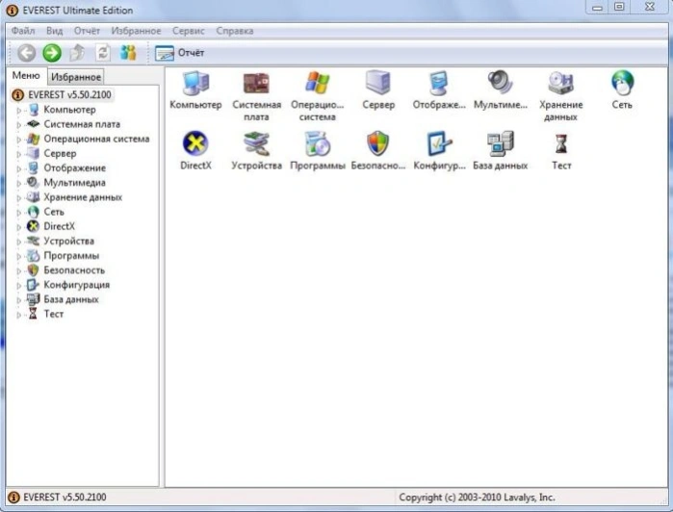Open the Файл menu
Screen dimensions: 673x512
coord(23,31)
